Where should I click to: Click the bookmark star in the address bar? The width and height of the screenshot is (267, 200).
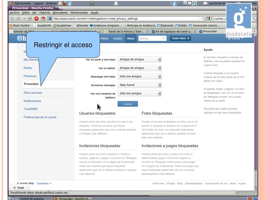198,18
